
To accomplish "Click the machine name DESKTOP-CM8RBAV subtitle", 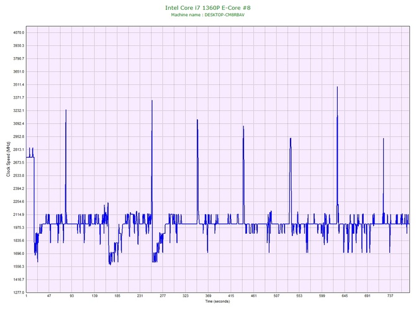I will pyautogui.click(x=208, y=15).
